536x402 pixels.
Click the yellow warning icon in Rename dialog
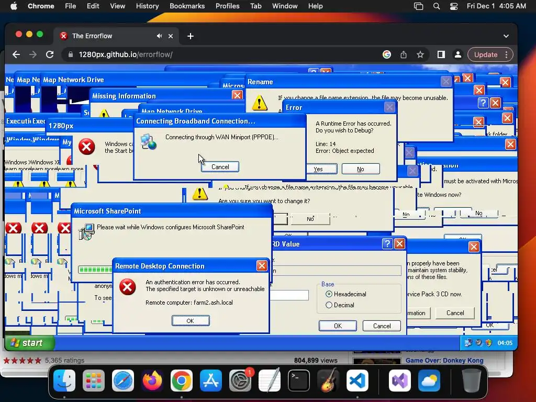coord(260,103)
